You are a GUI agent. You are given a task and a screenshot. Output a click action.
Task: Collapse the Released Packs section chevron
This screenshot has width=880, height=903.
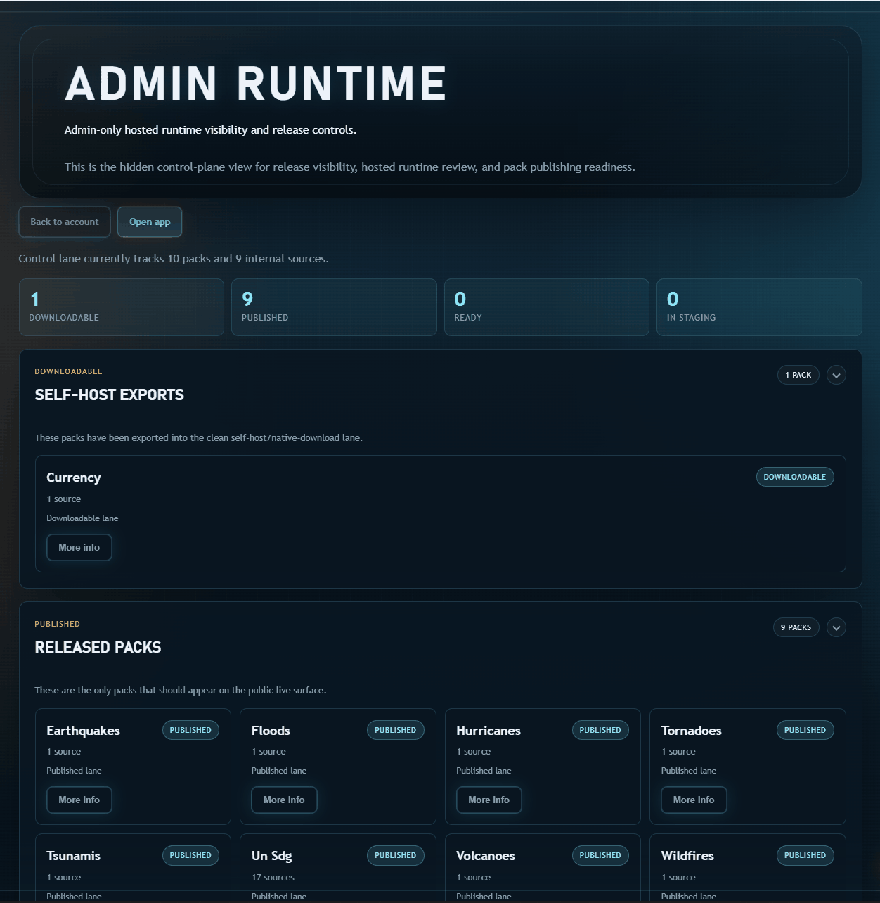pos(836,627)
